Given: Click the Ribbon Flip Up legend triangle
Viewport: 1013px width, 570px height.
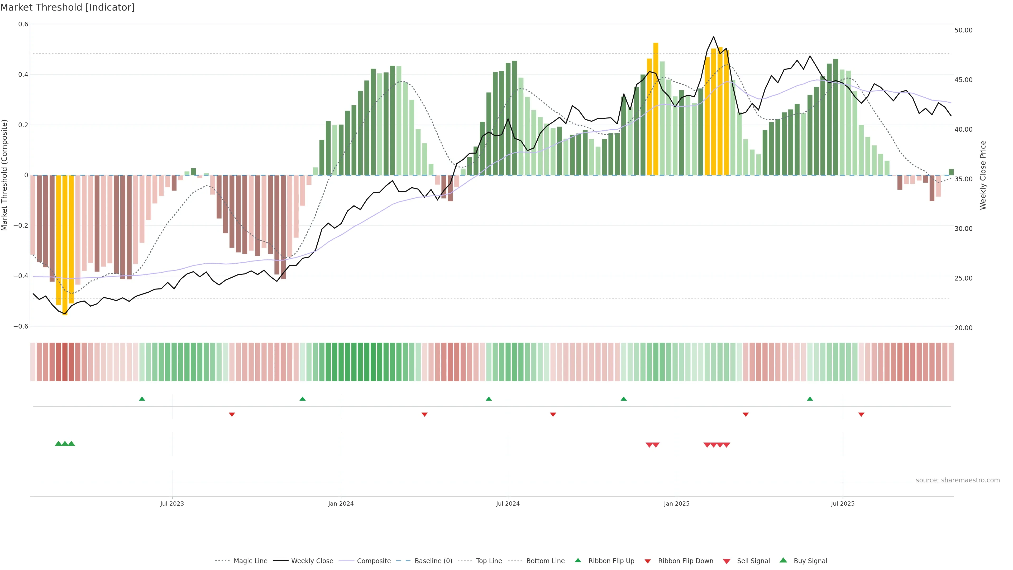Looking at the screenshot, I should point(578,560).
